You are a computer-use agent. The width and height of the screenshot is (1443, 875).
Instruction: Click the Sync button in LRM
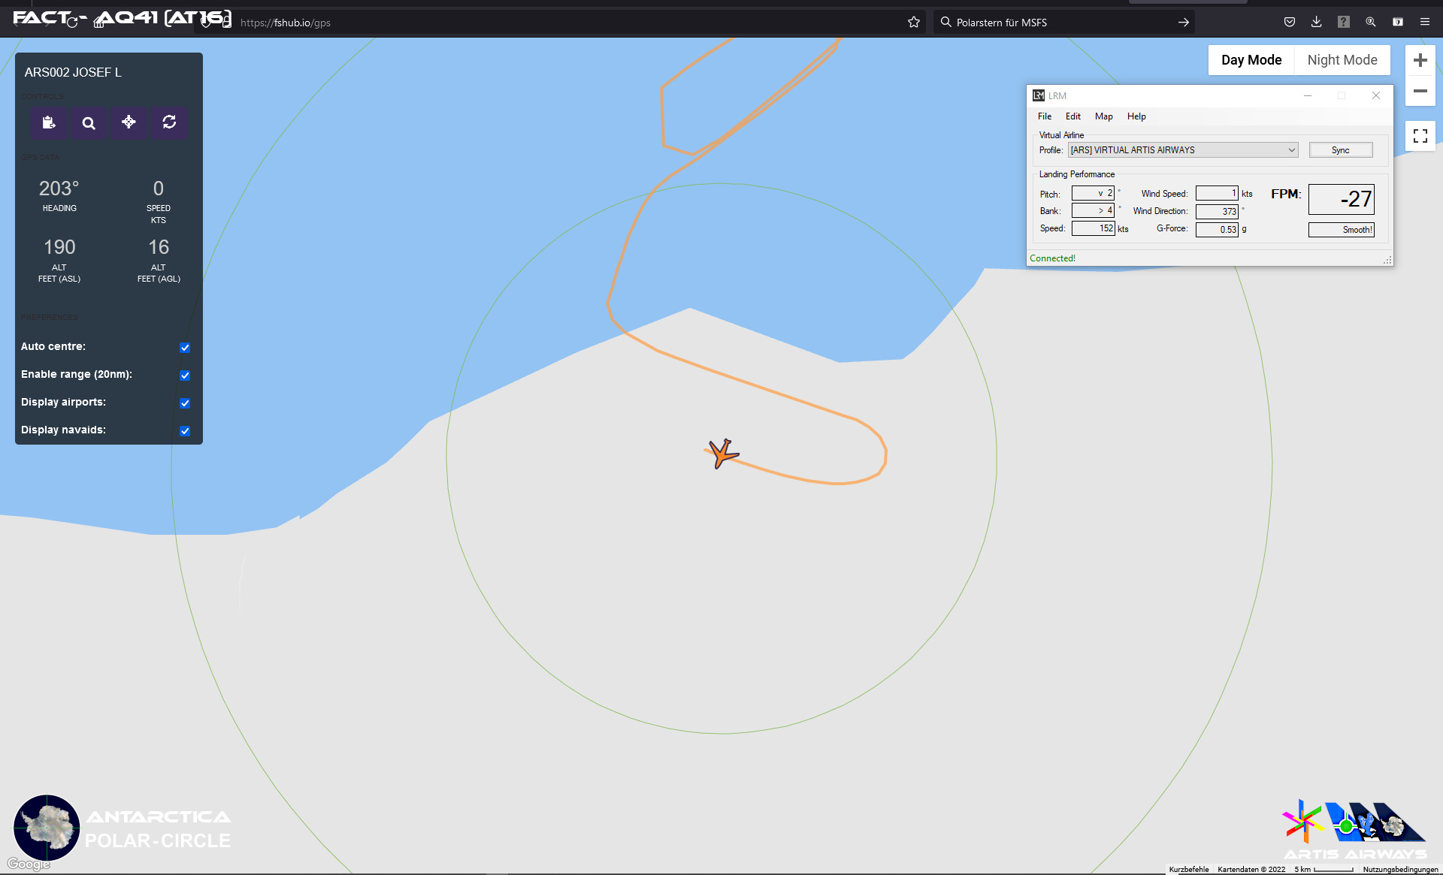[1341, 150]
